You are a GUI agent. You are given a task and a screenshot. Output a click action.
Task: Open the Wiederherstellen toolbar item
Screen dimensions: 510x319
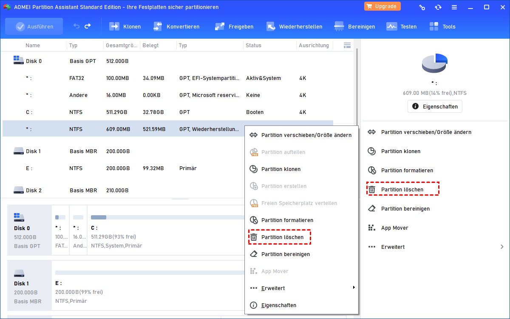[294, 26]
